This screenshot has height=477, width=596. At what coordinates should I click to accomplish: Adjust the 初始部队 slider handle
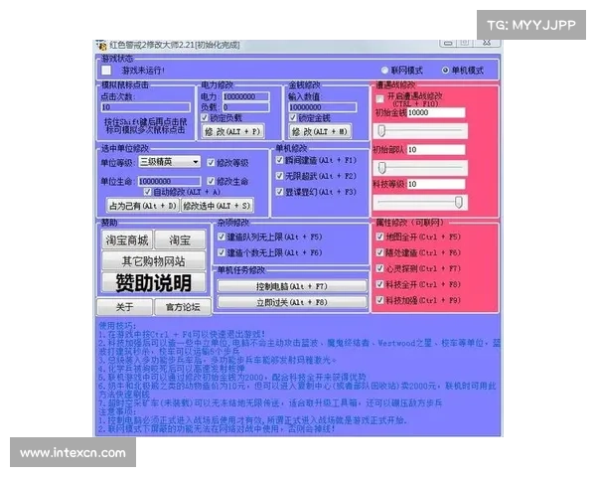tap(382, 168)
